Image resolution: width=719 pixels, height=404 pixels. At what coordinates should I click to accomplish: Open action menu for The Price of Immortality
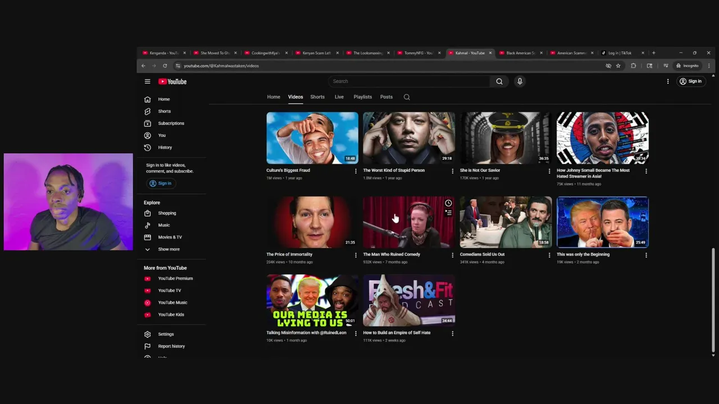[x=356, y=255]
